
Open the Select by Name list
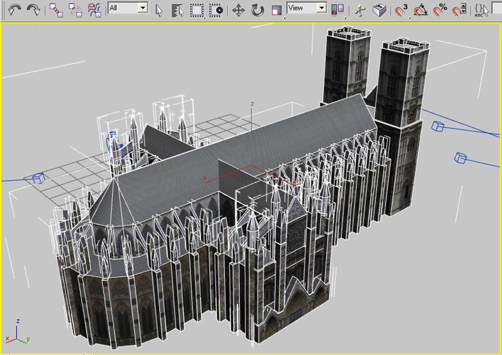(177, 10)
